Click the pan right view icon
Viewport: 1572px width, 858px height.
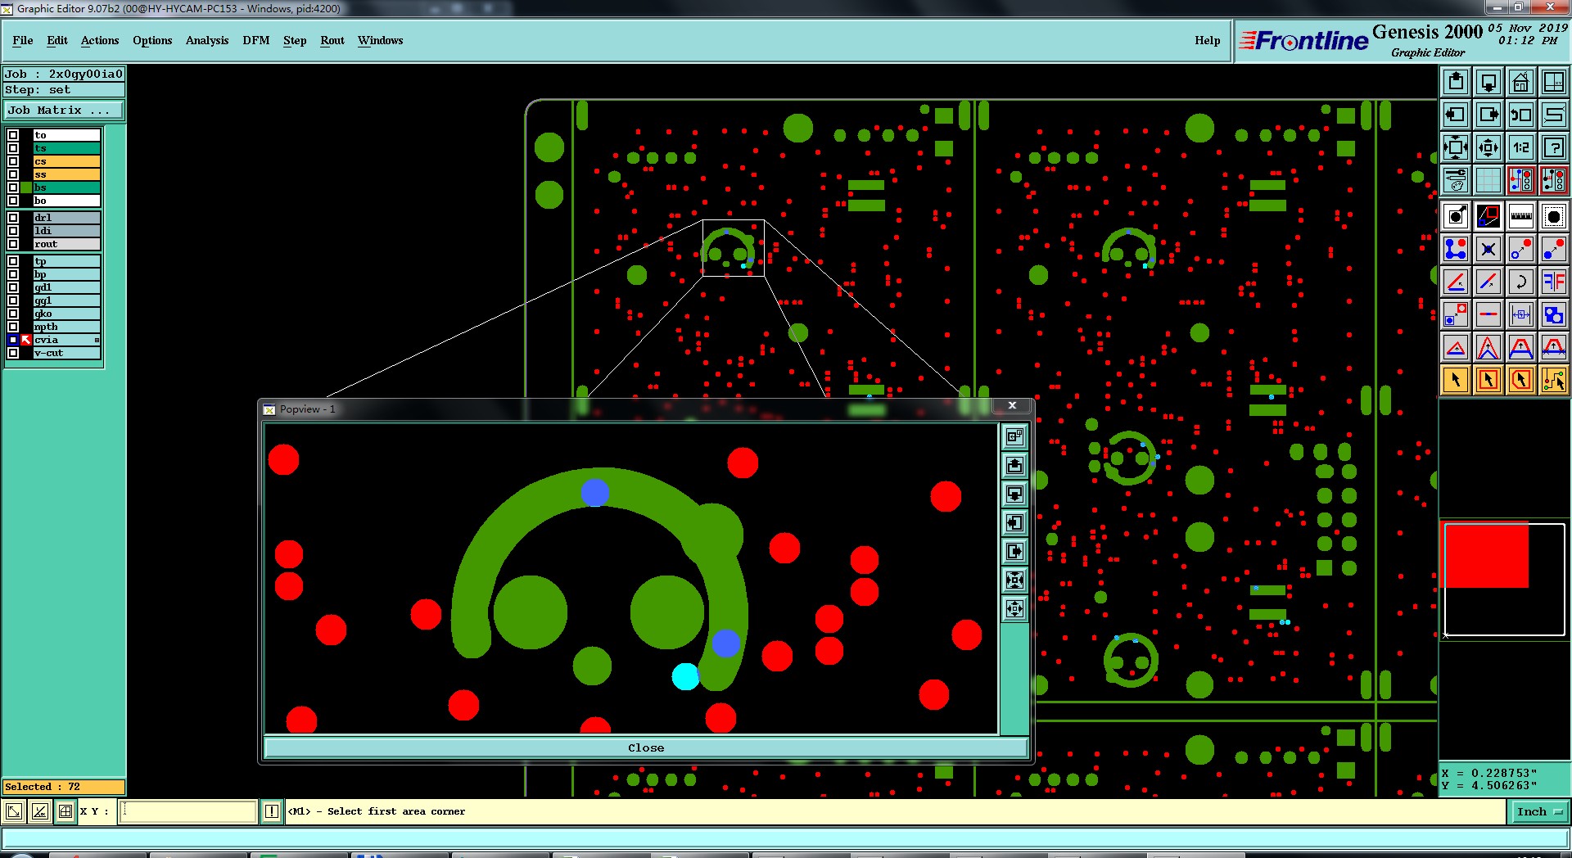(x=1488, y=115)
